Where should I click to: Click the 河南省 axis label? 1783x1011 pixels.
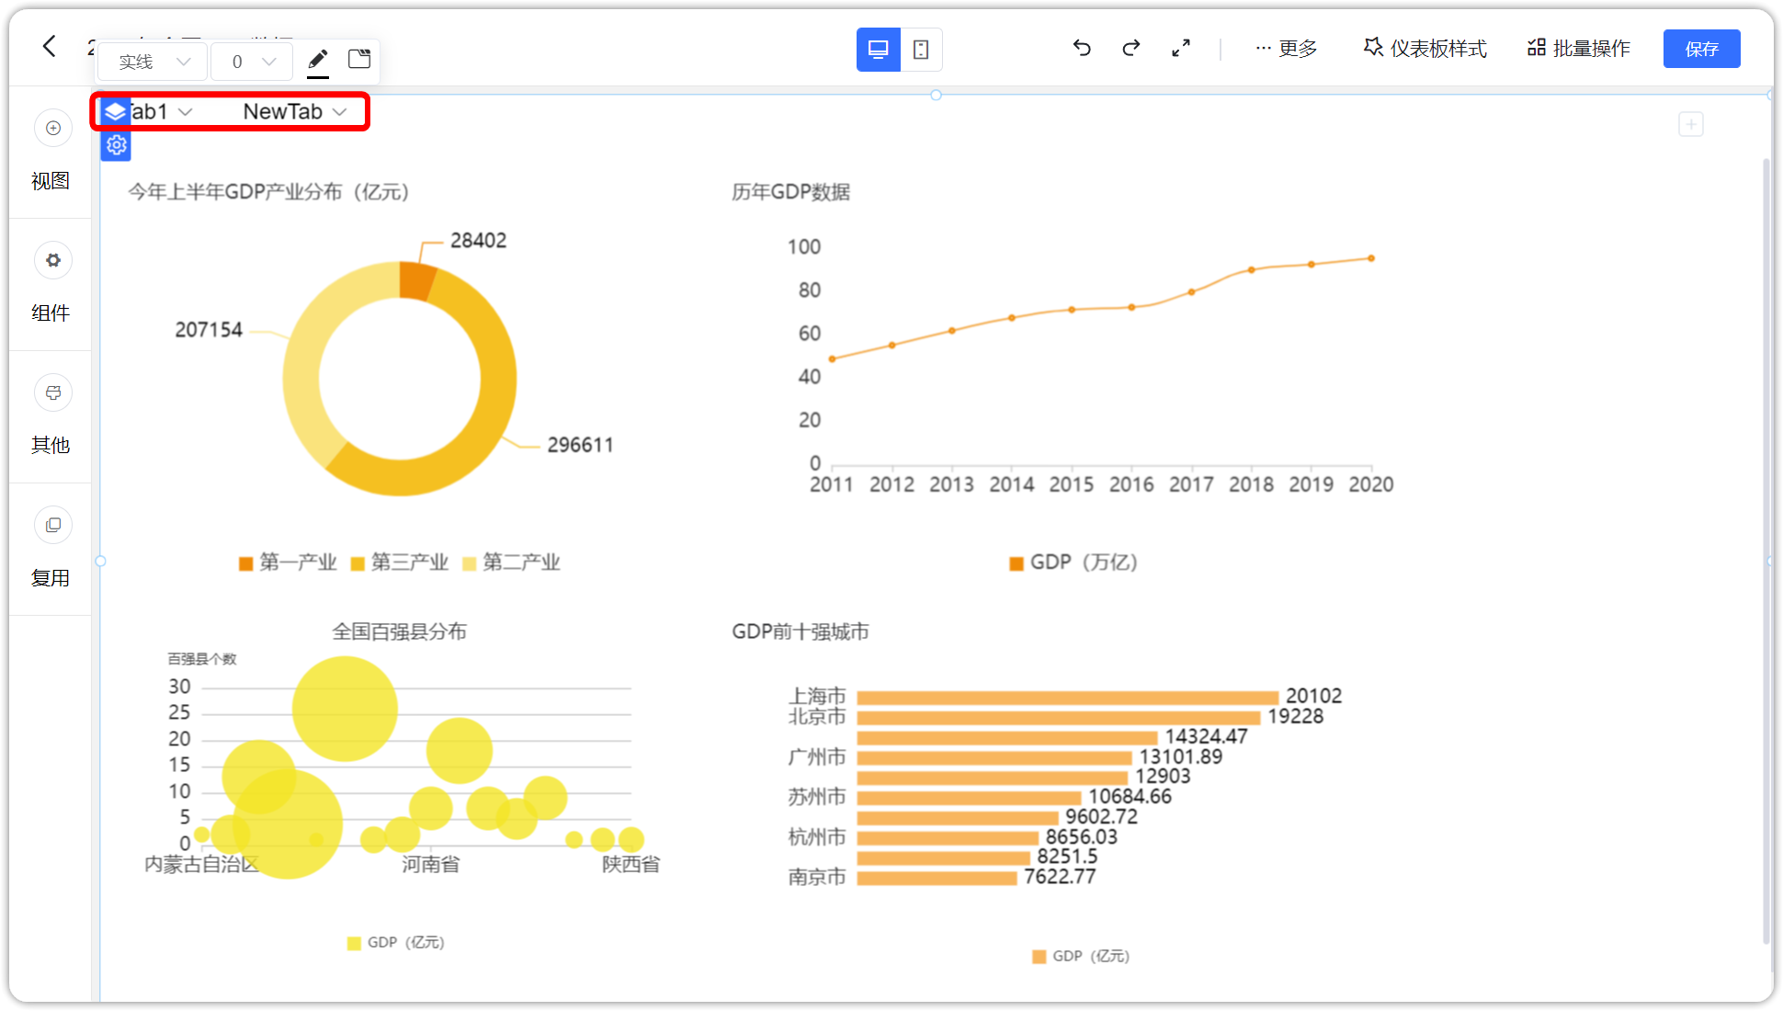[x=430, y=865]
